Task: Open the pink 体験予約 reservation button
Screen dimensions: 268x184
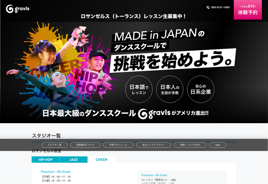Action: click(248, 10)
